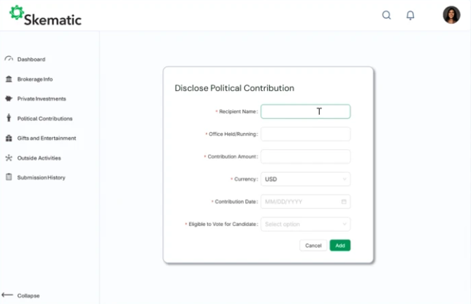Click the Contribution Amount input
The image size is (471, 304).
(x=305, y=156)
